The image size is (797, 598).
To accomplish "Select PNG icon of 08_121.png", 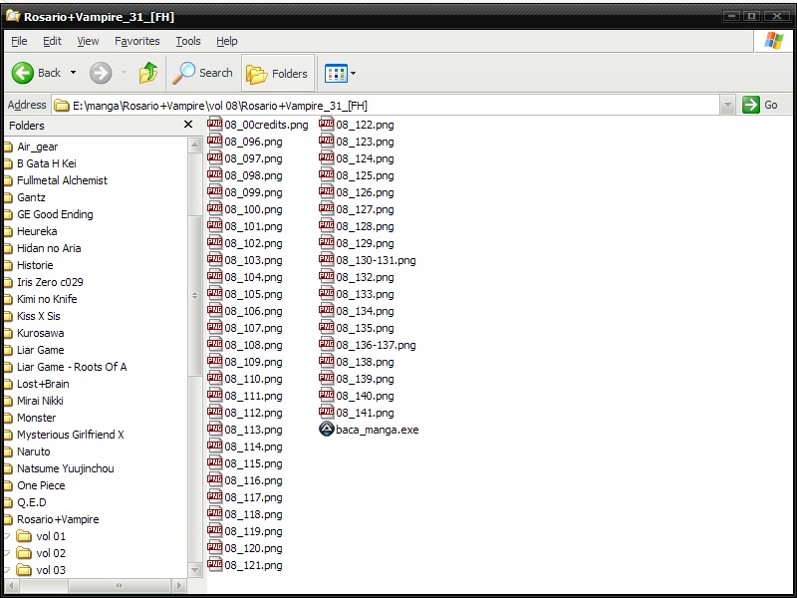I will click(215, 564).
